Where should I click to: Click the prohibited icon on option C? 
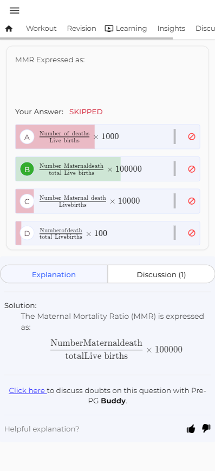(192, 201)
